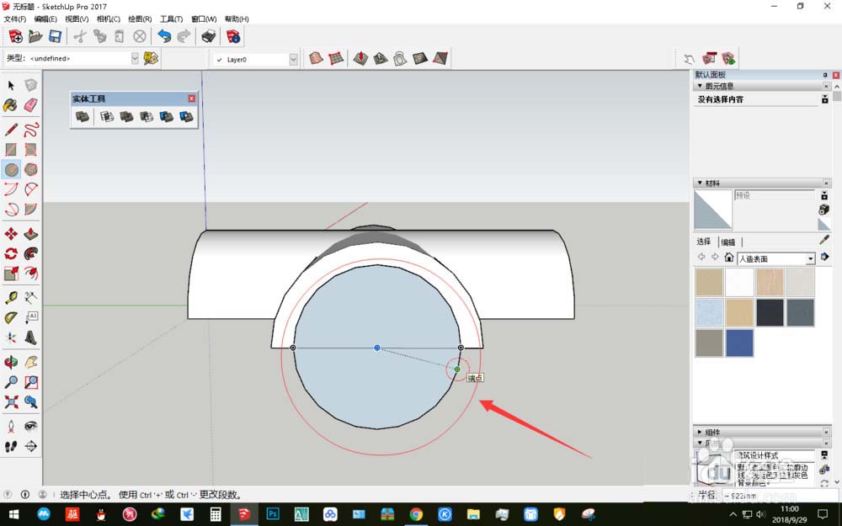842x526 pixels.
Task: Expand the 人造表面 materials category dropdown
Action: coord(810,258)
